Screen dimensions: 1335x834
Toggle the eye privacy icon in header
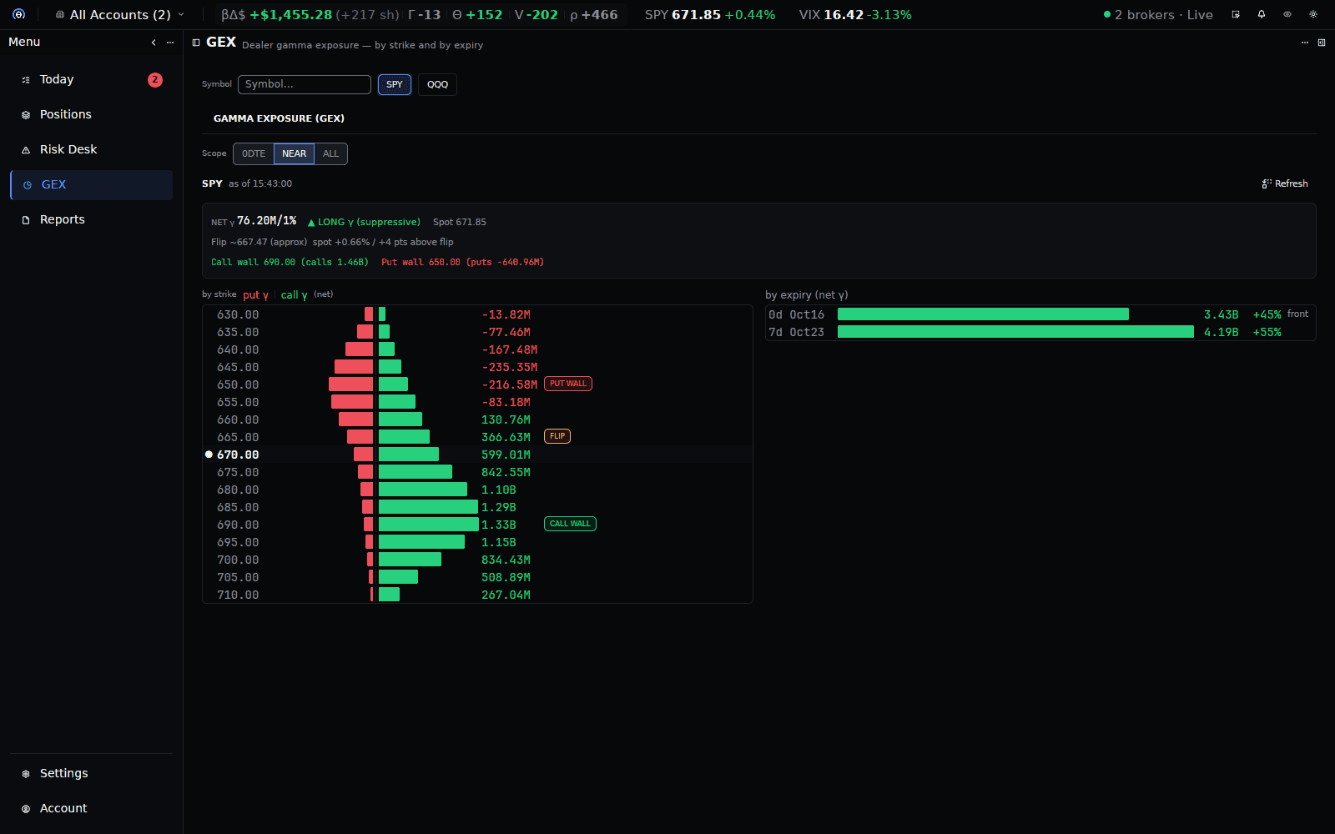pyautogui.click(x=1287, y=14)
